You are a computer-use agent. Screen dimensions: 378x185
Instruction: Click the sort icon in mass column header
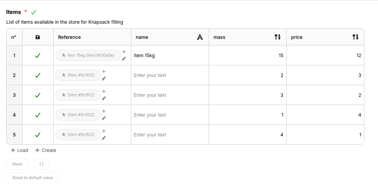point(277,37)
